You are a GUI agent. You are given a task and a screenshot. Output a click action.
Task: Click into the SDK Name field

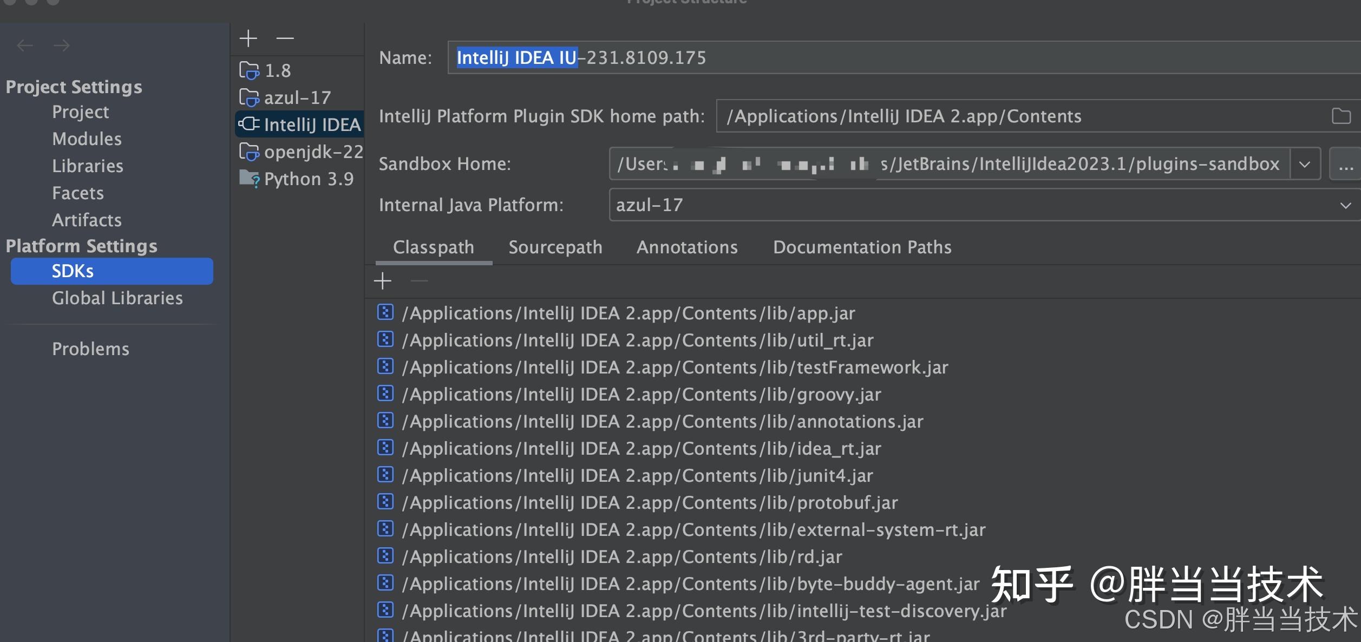pyautogui.click(x=904, y=57)
